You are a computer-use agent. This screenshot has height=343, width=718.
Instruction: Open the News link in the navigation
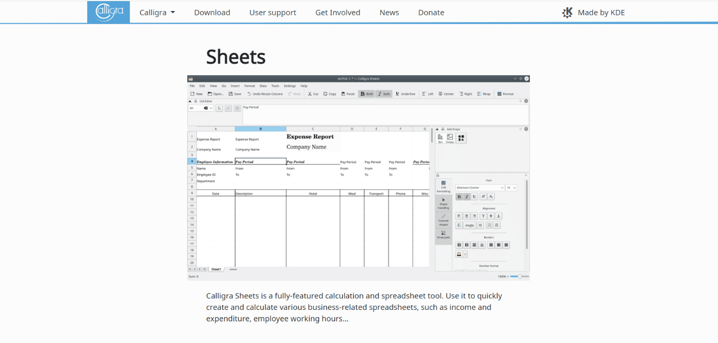point(389,13)
